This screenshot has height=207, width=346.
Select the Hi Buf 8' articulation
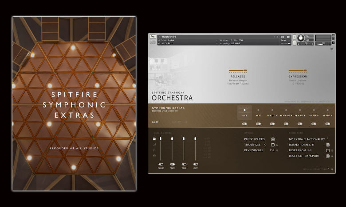(x=328, y=113)
